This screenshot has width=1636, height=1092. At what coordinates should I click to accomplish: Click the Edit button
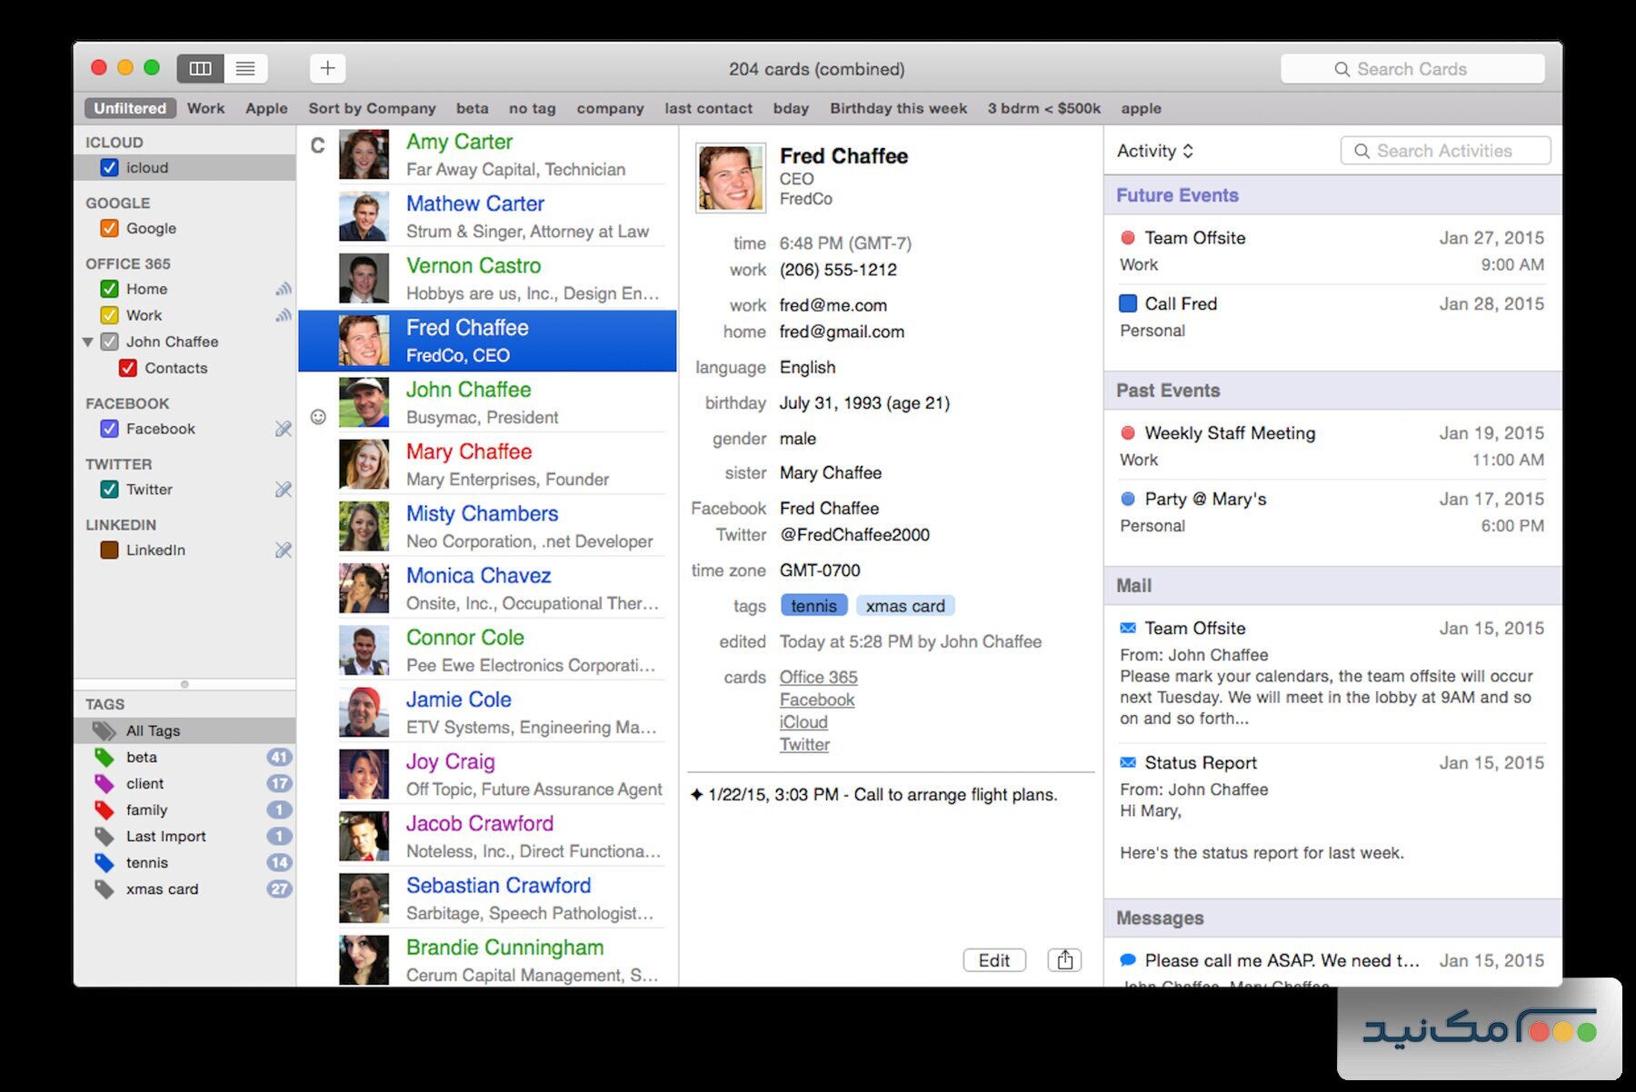[993, 960]
